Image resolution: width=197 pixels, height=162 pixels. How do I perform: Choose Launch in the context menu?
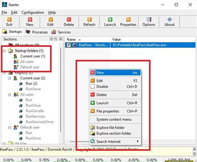tap(115, 103)
